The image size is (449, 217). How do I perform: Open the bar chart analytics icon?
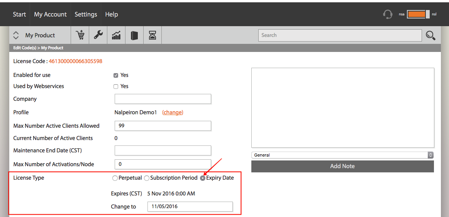116,35
